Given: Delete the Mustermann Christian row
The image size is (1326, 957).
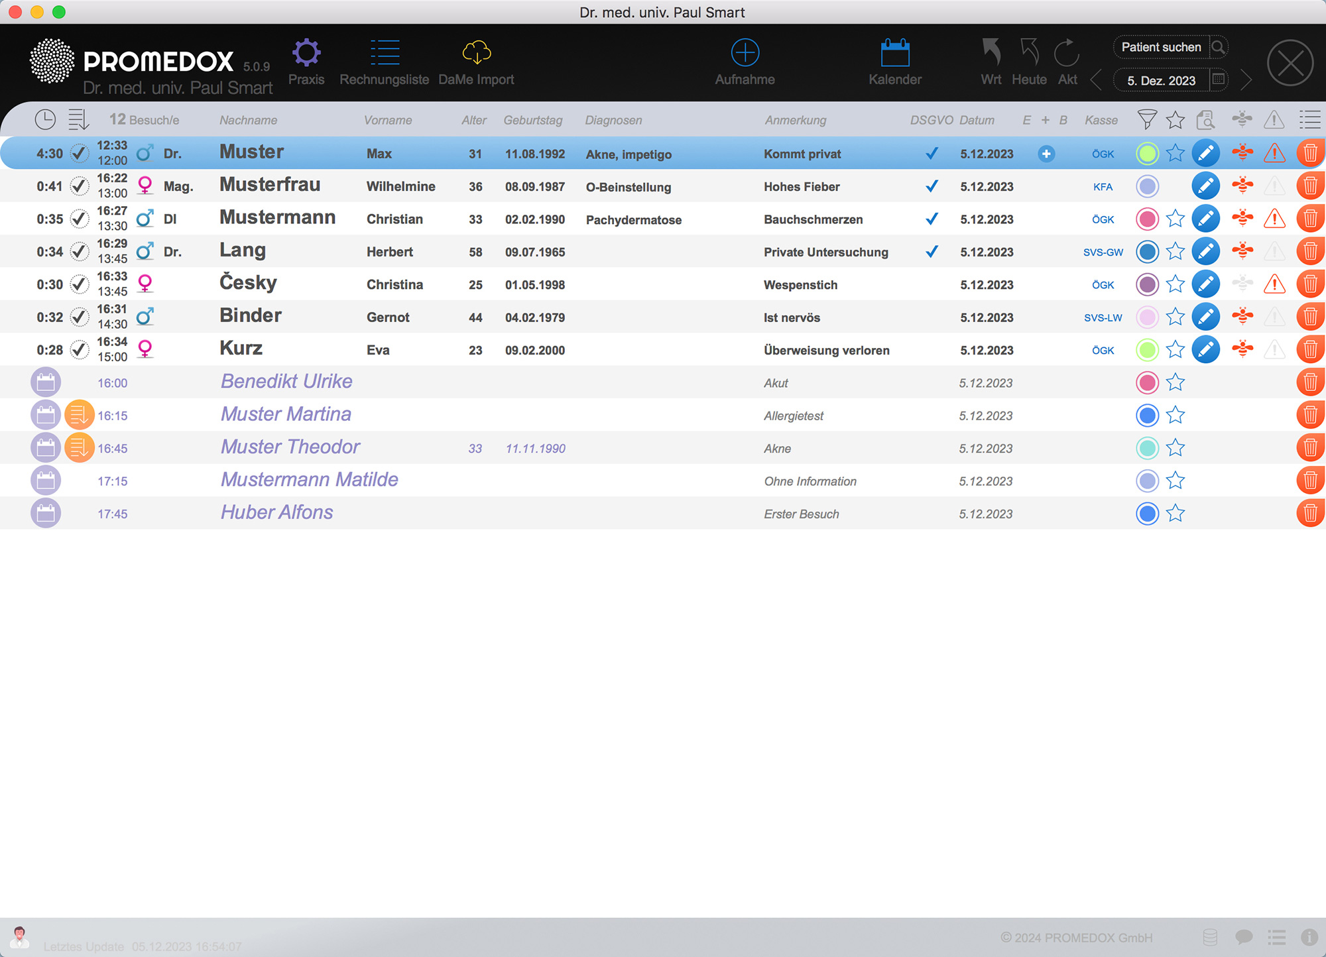Looking at the screenshot, I should pyautogui.click(x=1310, y=219).
